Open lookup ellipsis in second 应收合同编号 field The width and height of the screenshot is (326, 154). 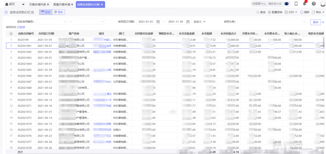pyautogui.click(x=102, y=22)
